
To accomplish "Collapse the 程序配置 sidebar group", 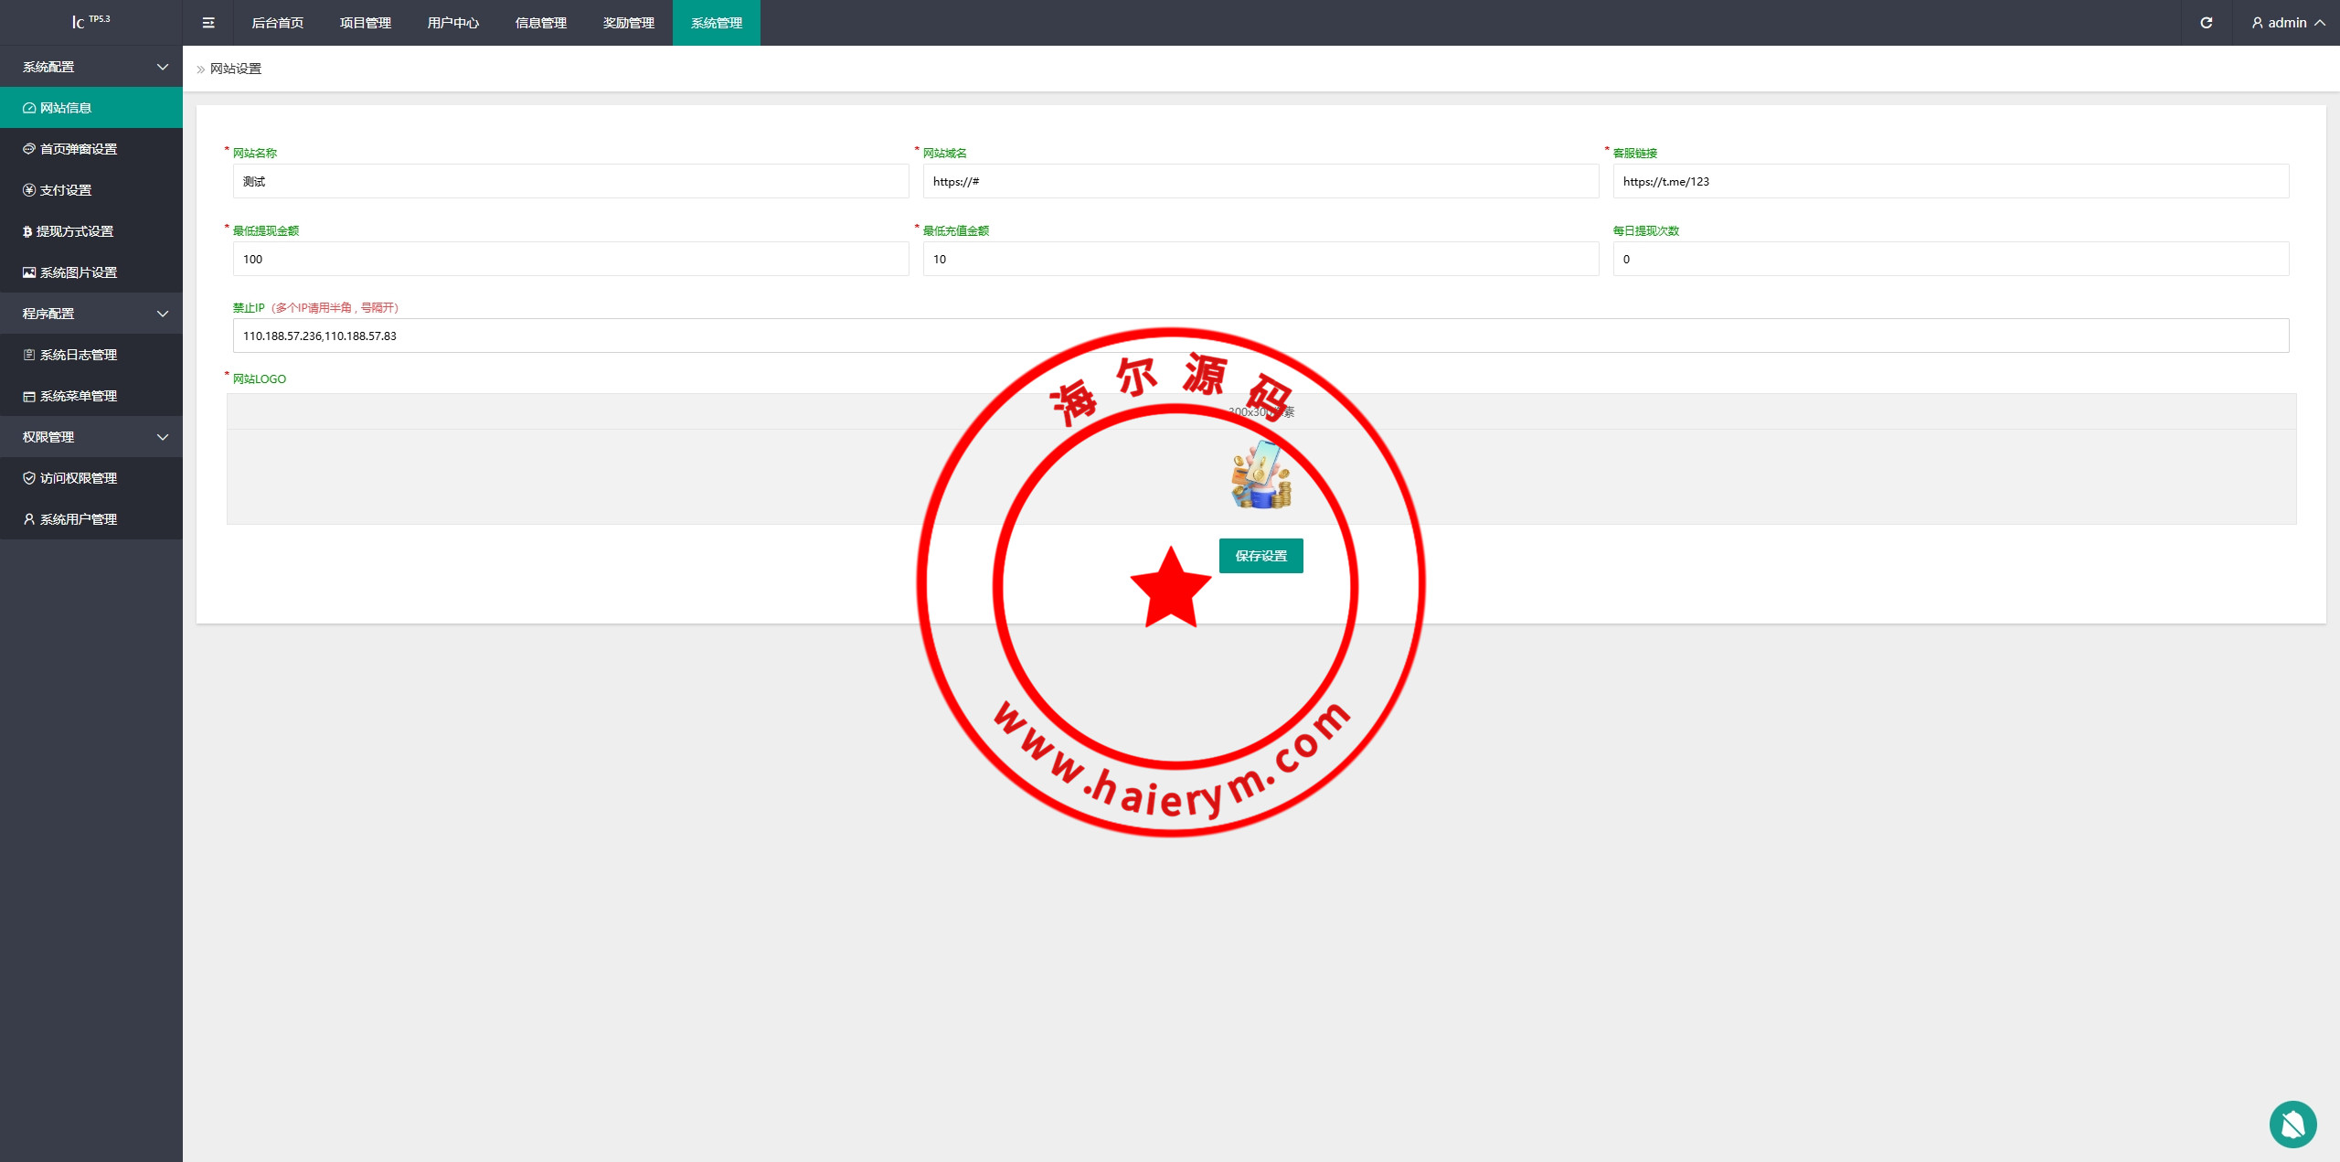I will [91, 314].
